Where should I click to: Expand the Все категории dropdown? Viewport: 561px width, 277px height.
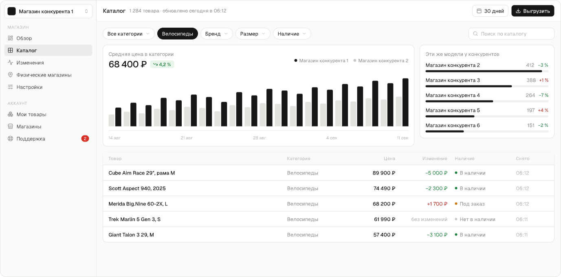(129, 34)
